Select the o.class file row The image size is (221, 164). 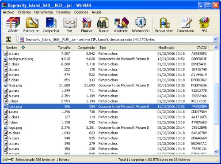(106, 144)
